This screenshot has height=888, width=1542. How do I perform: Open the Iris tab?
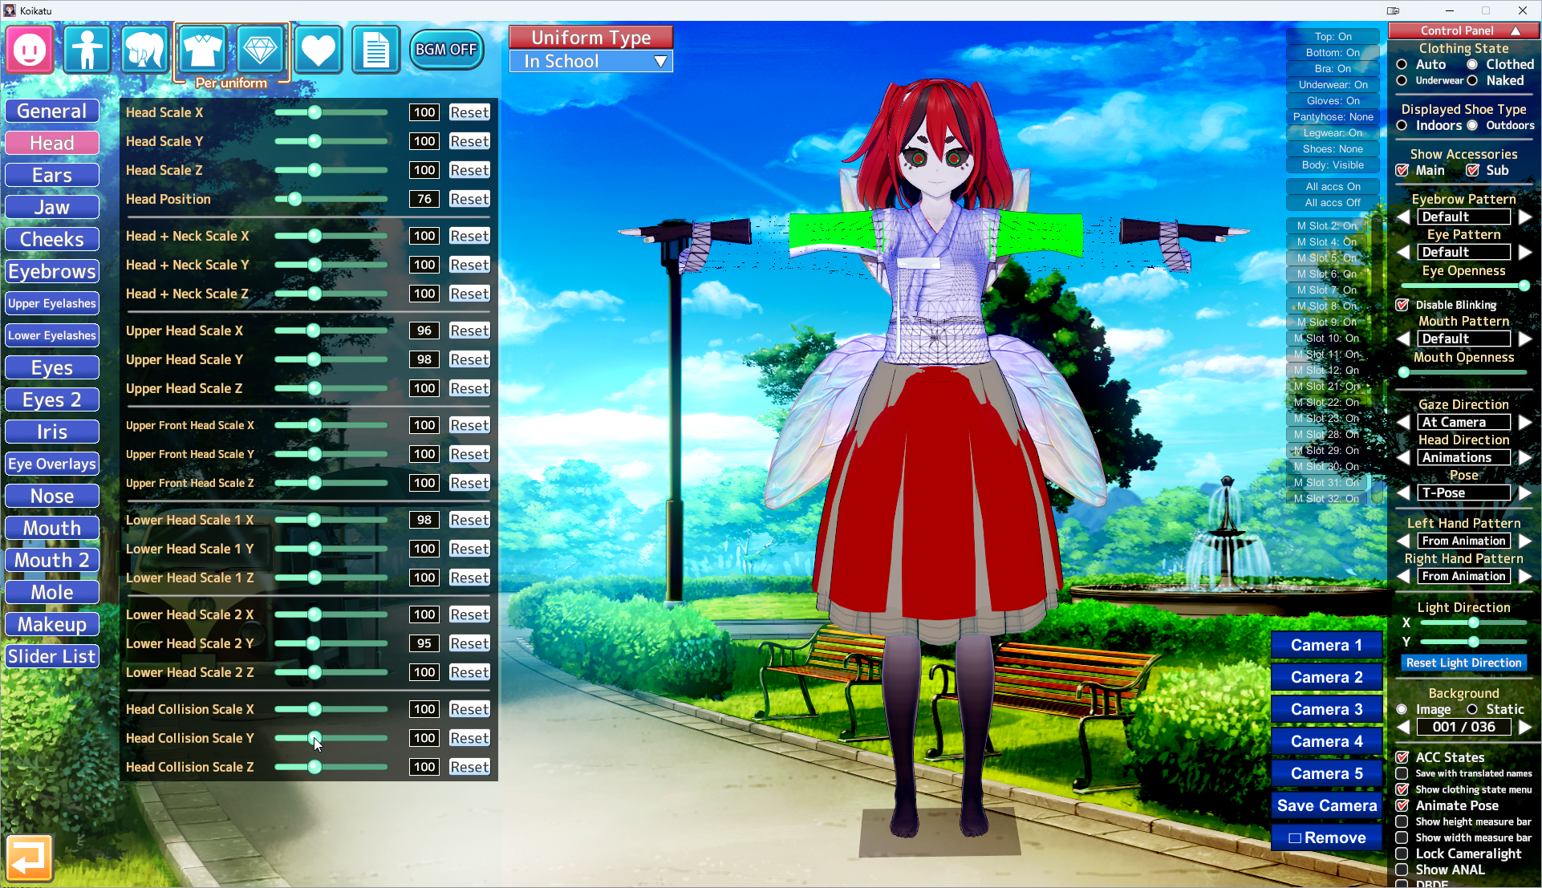click(x=52, y=432)
